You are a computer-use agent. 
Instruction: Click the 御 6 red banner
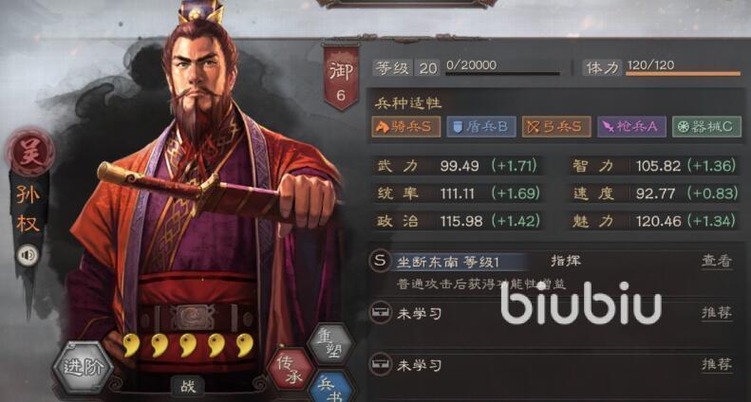(341, 78)
